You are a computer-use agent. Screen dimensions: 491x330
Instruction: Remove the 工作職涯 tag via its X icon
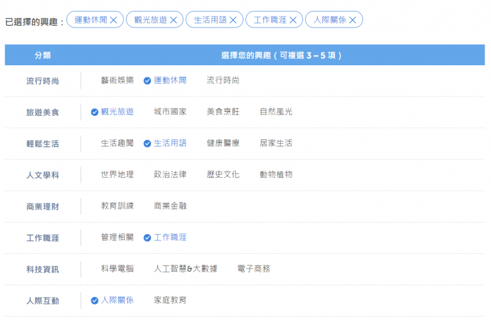(293, 20)
